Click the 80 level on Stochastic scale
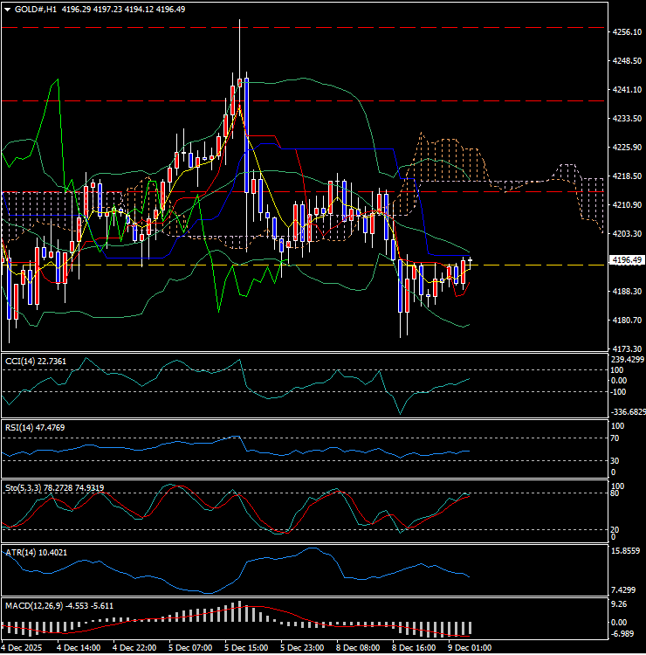The image size is (646, 655). click(616, 493)
